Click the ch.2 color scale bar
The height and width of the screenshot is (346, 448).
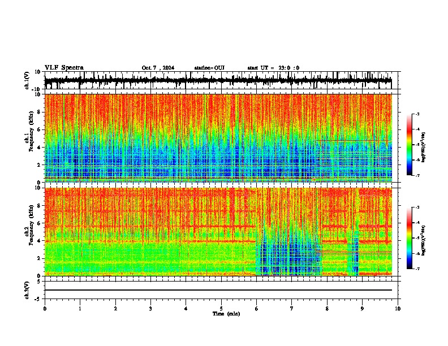pos(409,238)
